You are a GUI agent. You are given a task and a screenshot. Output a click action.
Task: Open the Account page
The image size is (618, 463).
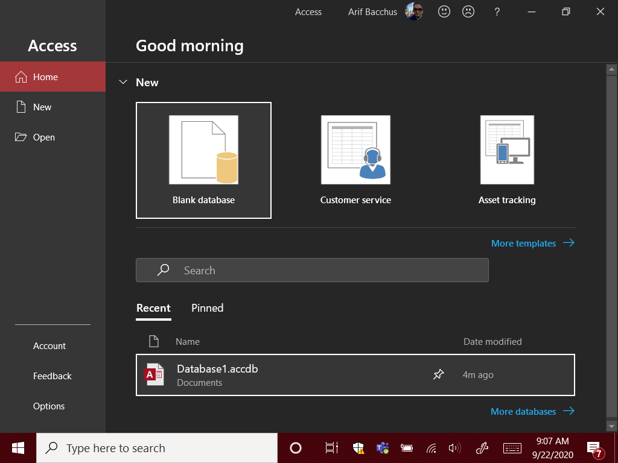(49, 346)
